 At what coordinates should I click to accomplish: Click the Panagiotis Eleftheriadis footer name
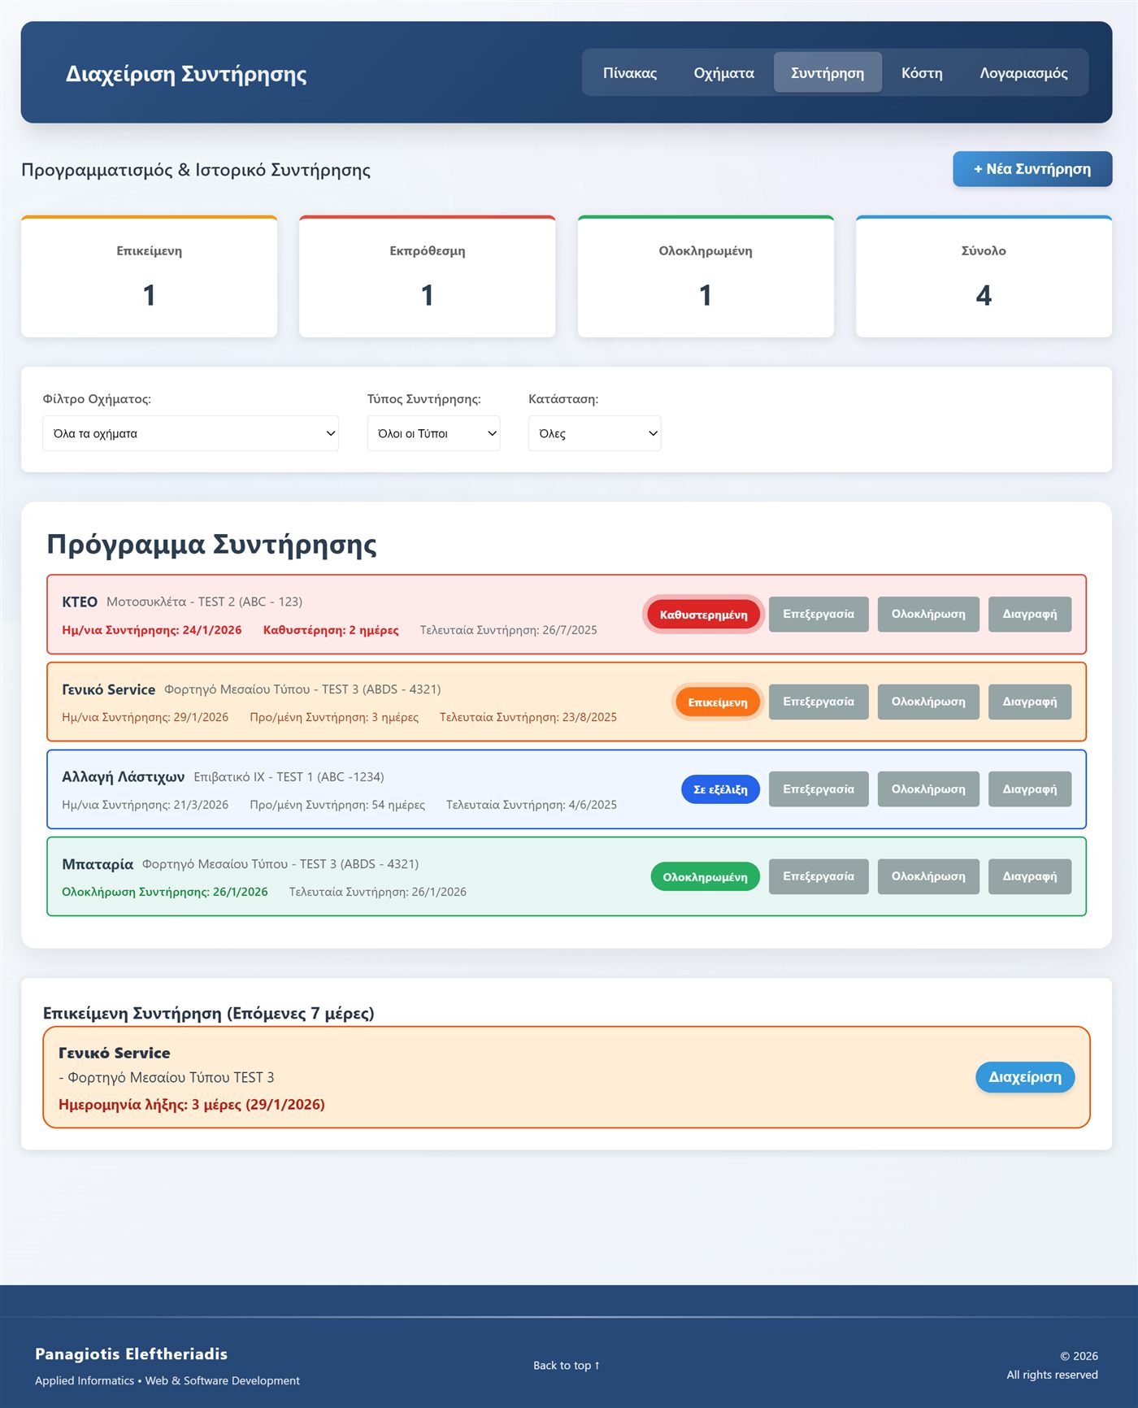131,1354
